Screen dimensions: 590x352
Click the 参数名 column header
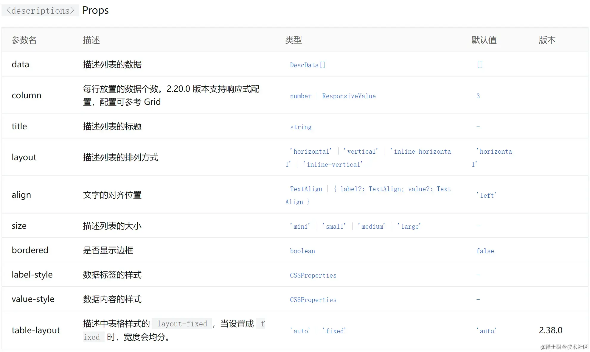click(x=24, y=40)
